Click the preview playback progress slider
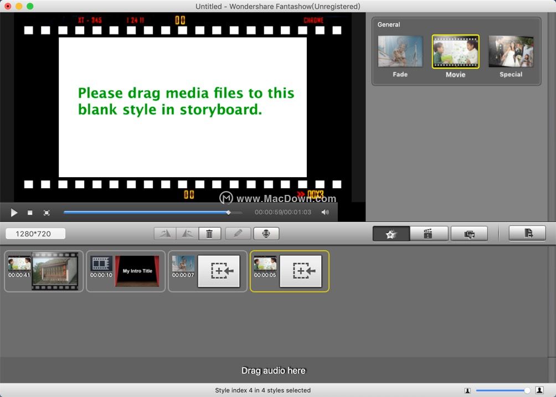The width and height of the screenshot is (556, 397). coord(153,212)
